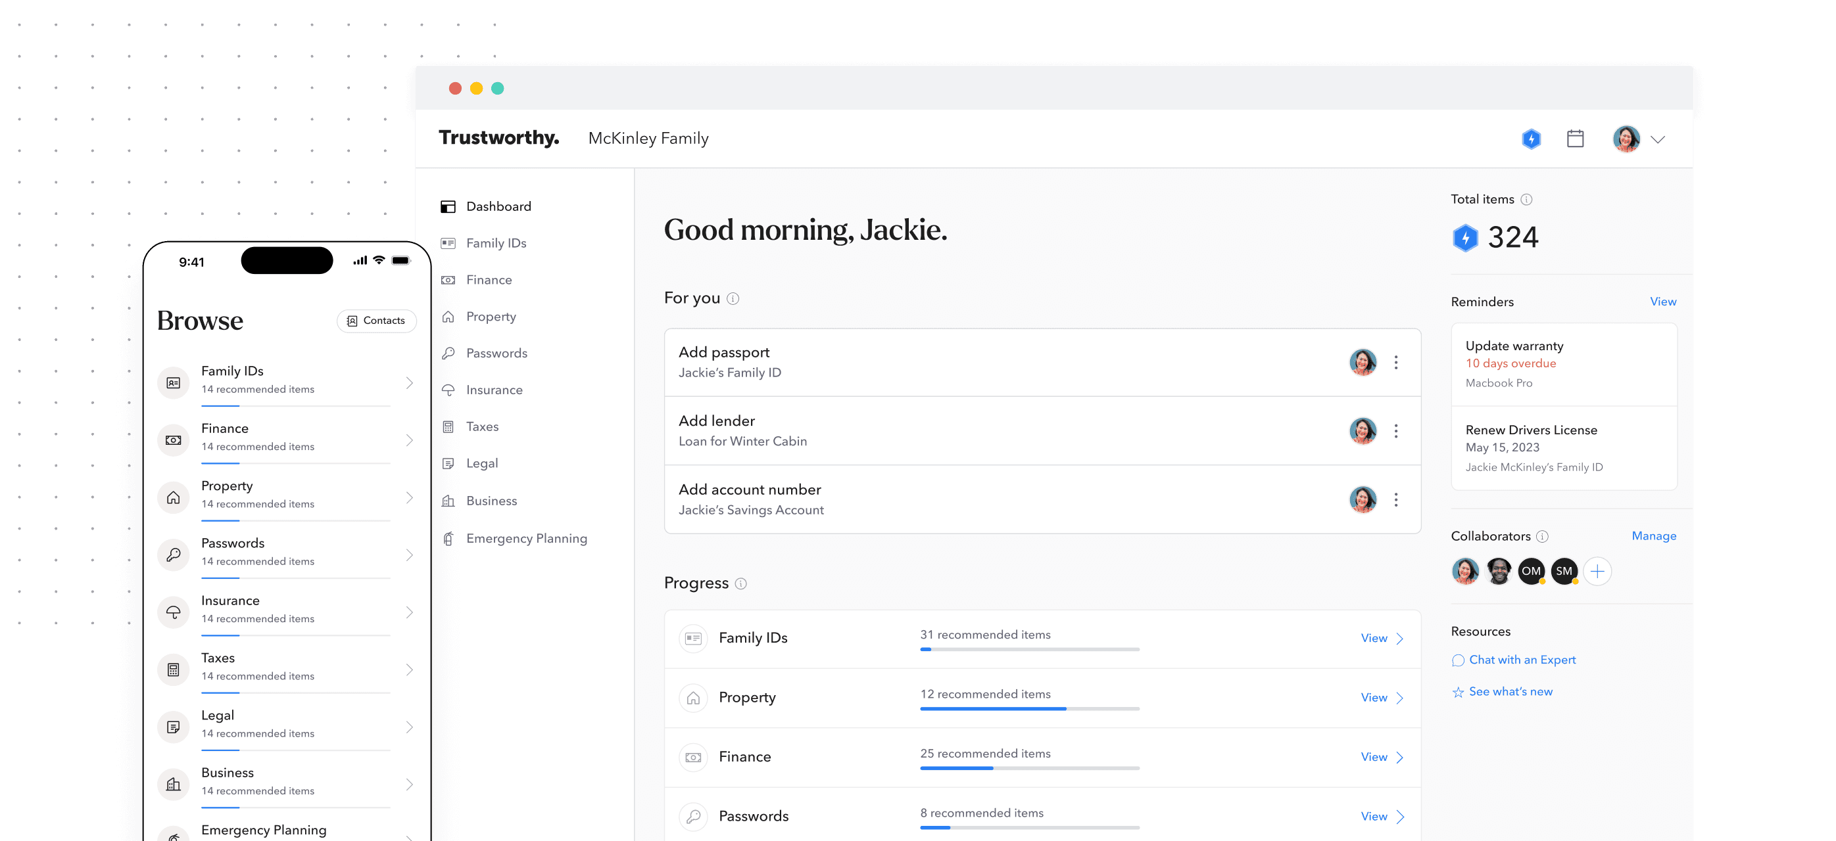The width and height of the screenshot is (1836, 841).
Task: Select Insurance in the sidebar
Action: pos(494,390)
